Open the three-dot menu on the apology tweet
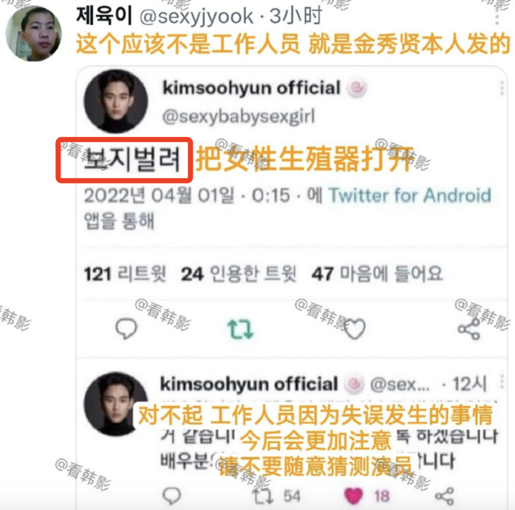 (502, 381)
